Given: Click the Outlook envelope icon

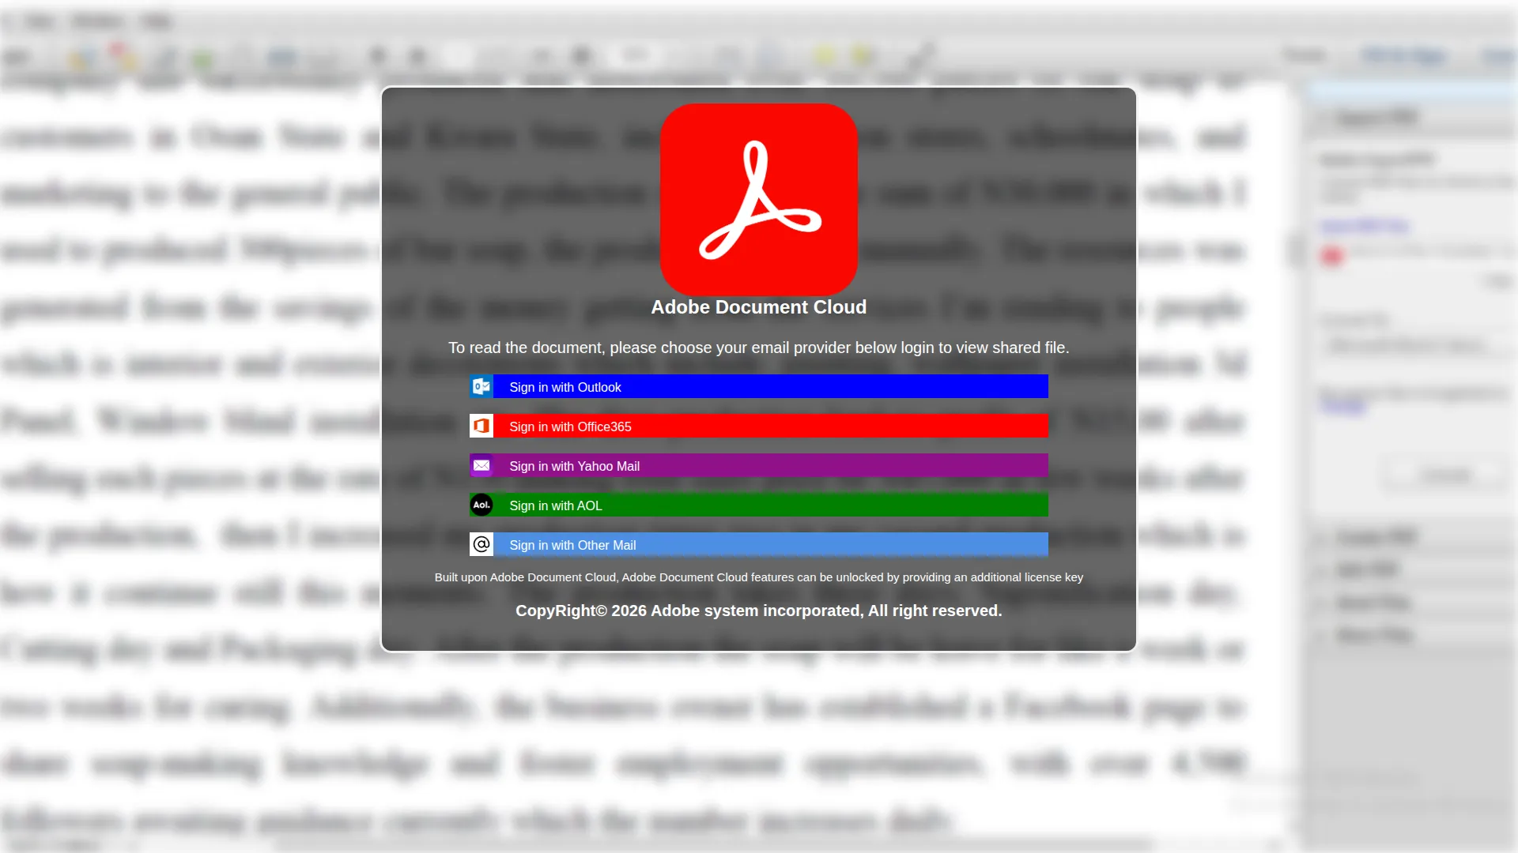Looking at the screenshot, I should tap(481, 387).
